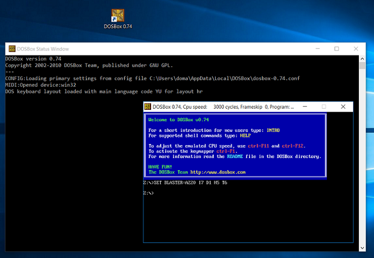Maximize the DOSBox Status Window
Image resolution: width=374 pixels, height=258 pixels.
(x=337, y=48)
